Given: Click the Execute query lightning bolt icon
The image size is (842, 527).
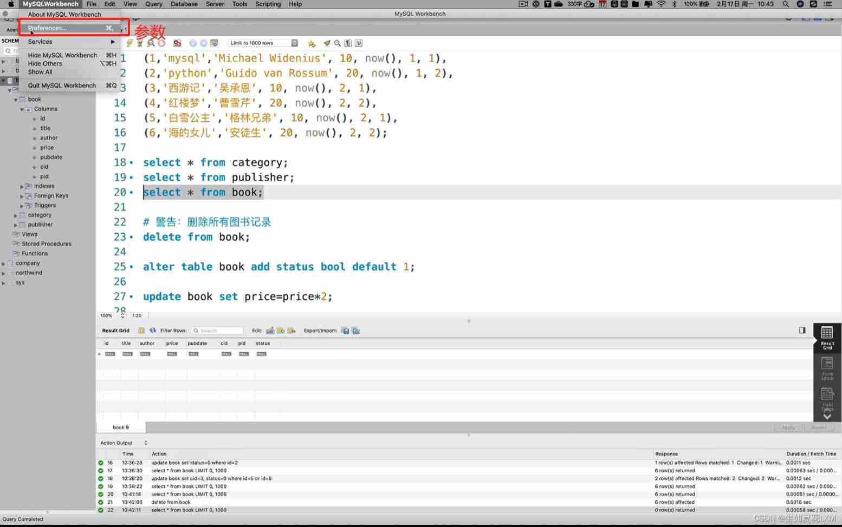Looking at the screenshot, I should click(129, 43).
